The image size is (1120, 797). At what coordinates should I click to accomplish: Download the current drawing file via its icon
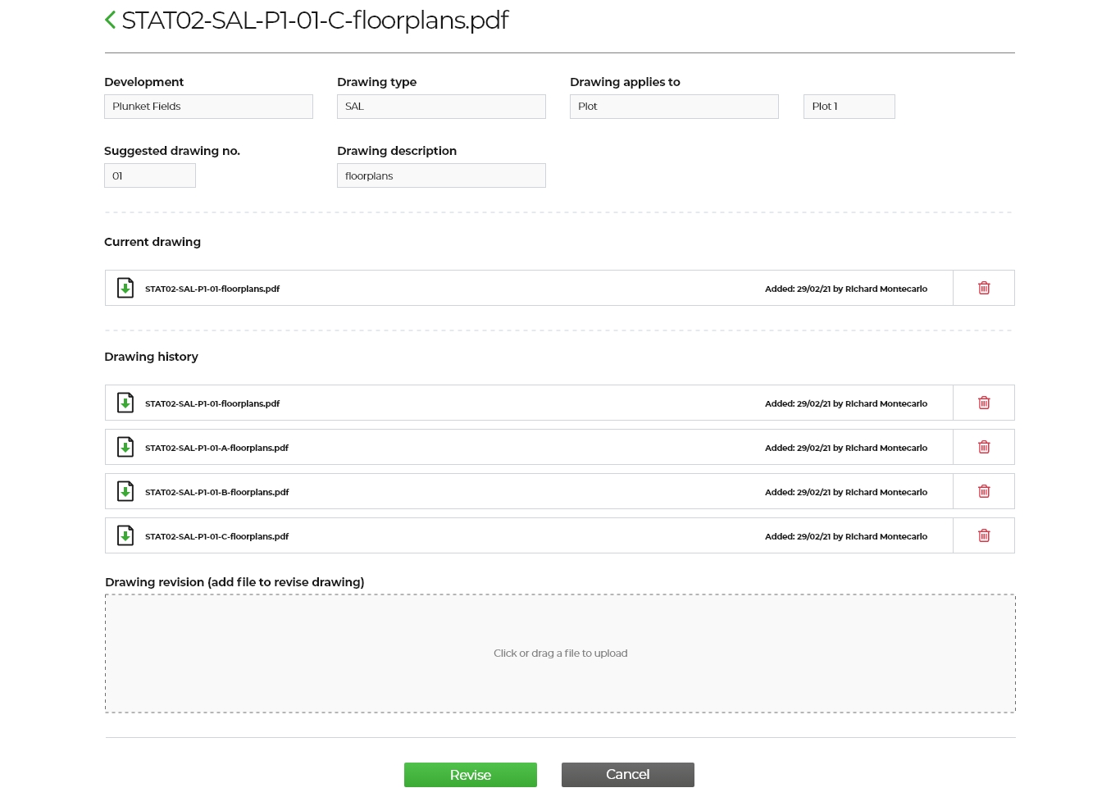click(x=125, y=289)
